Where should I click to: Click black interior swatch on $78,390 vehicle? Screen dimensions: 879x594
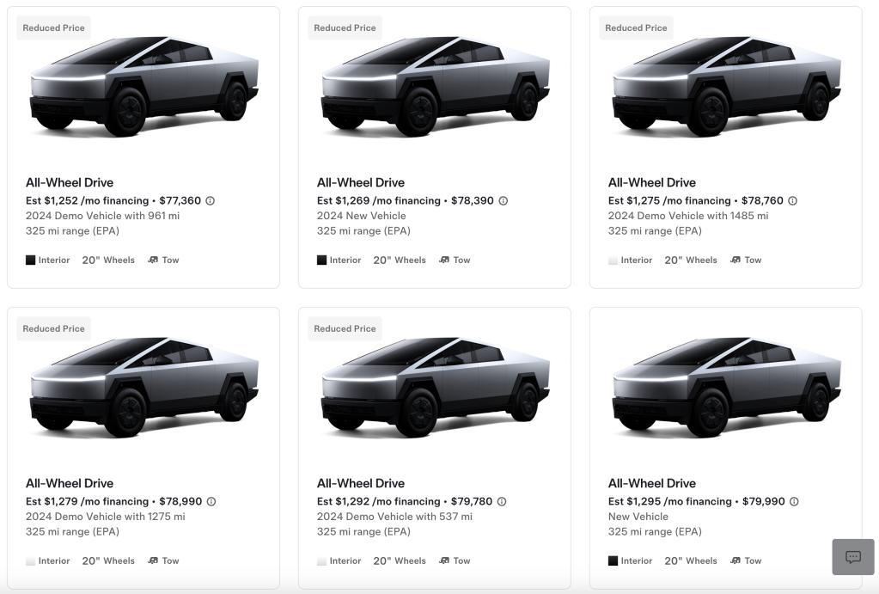pyautogui.click(x=322, y=260)
